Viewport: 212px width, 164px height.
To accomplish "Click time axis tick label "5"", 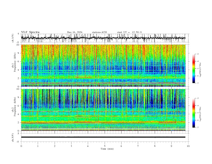I will (105, 146).
